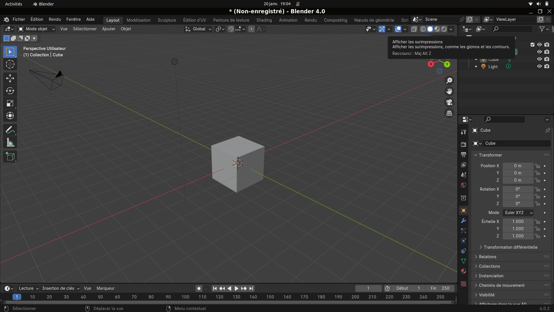This screenshot has height=312, width=554.
Task: Activate the Move tool
Action: pyautogui.click(x=10, y=78)
